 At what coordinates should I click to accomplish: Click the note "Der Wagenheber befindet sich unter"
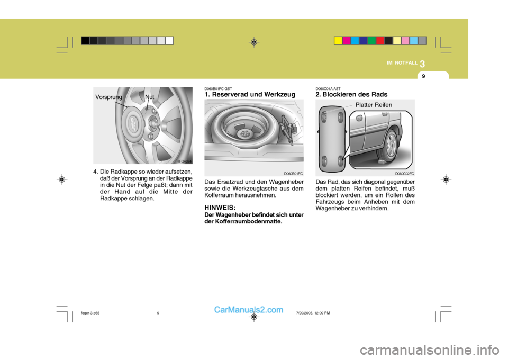click(254, 218)
